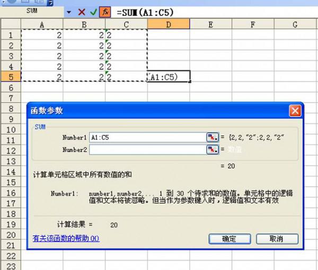
Task: Click the Insert Function fx button
Action: tap(105, 12)
